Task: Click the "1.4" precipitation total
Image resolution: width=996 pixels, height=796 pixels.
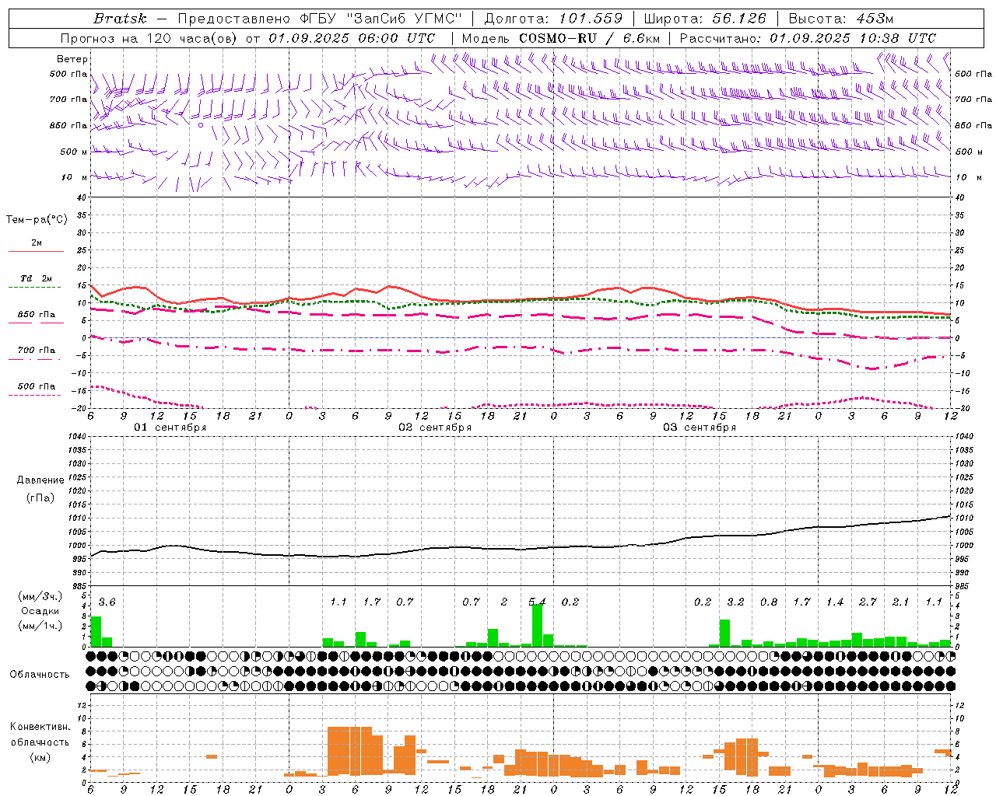Action: [x=835, y=602]
